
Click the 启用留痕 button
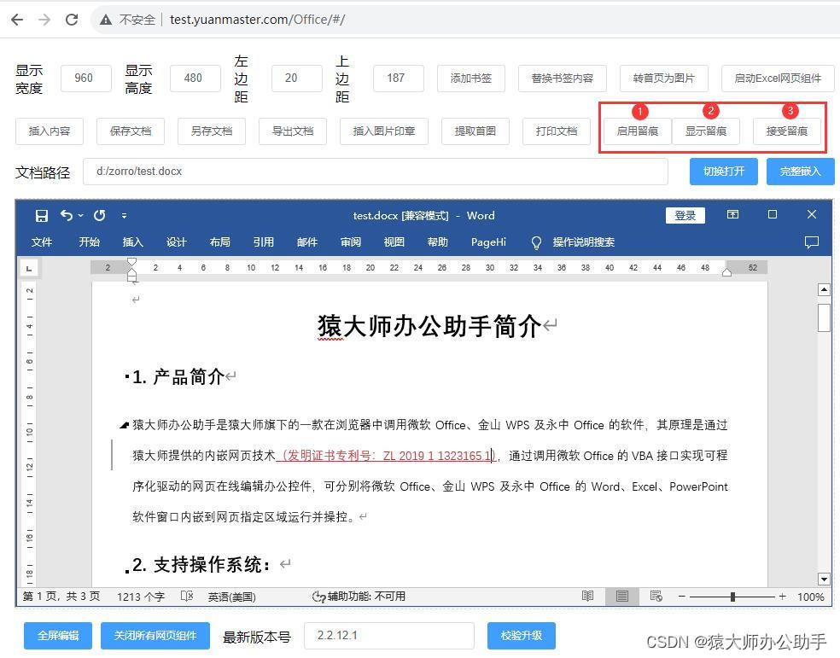[x=638, y=131]
